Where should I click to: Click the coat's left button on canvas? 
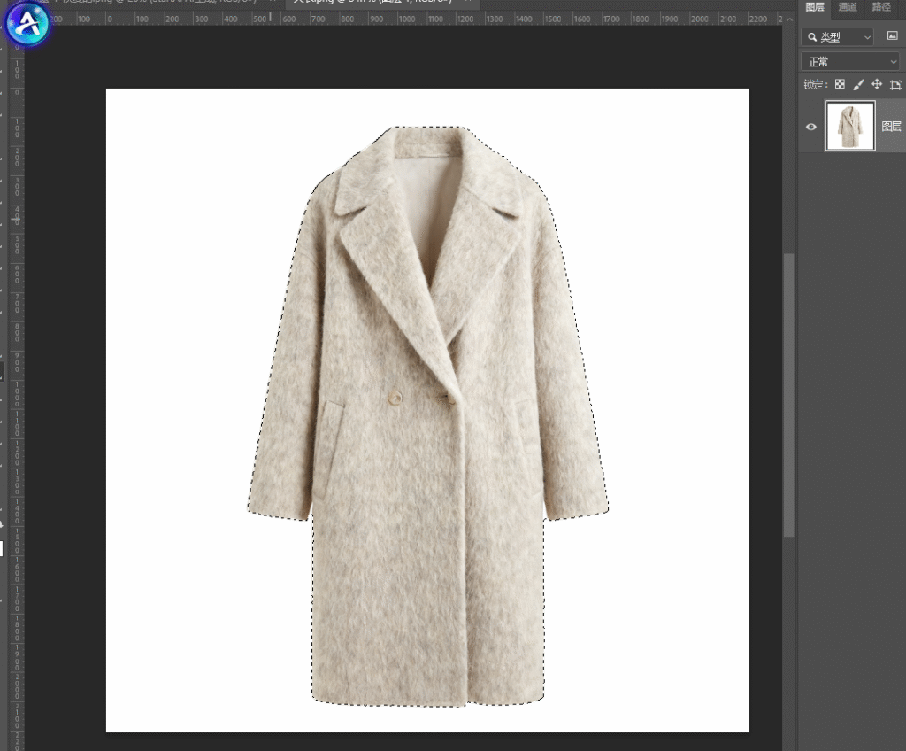(x=394, y=398)
